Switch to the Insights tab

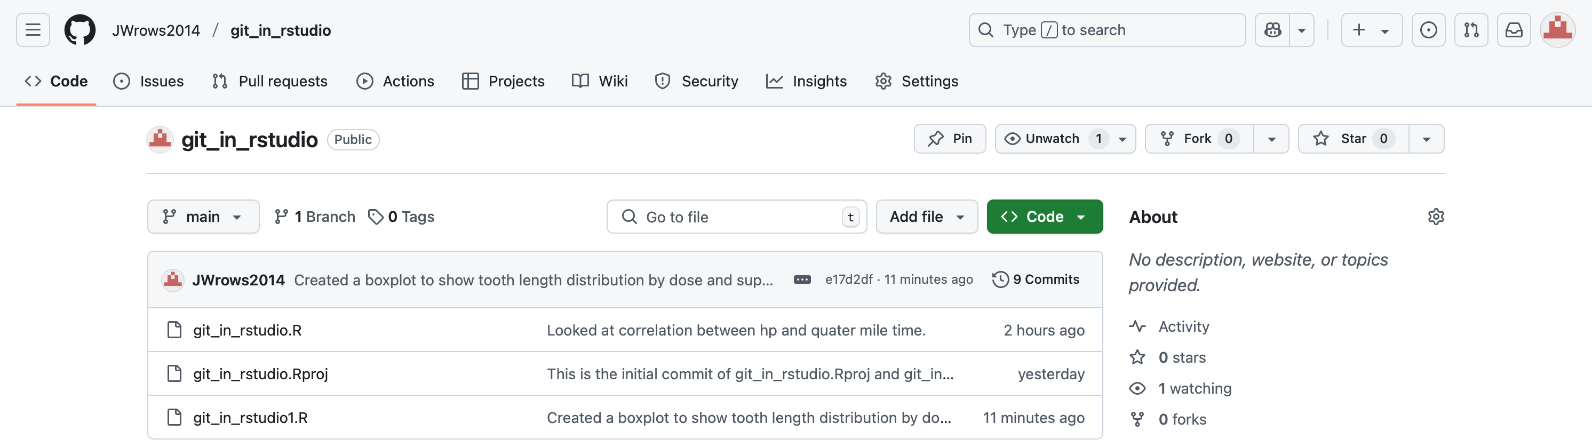pos(807,81)
